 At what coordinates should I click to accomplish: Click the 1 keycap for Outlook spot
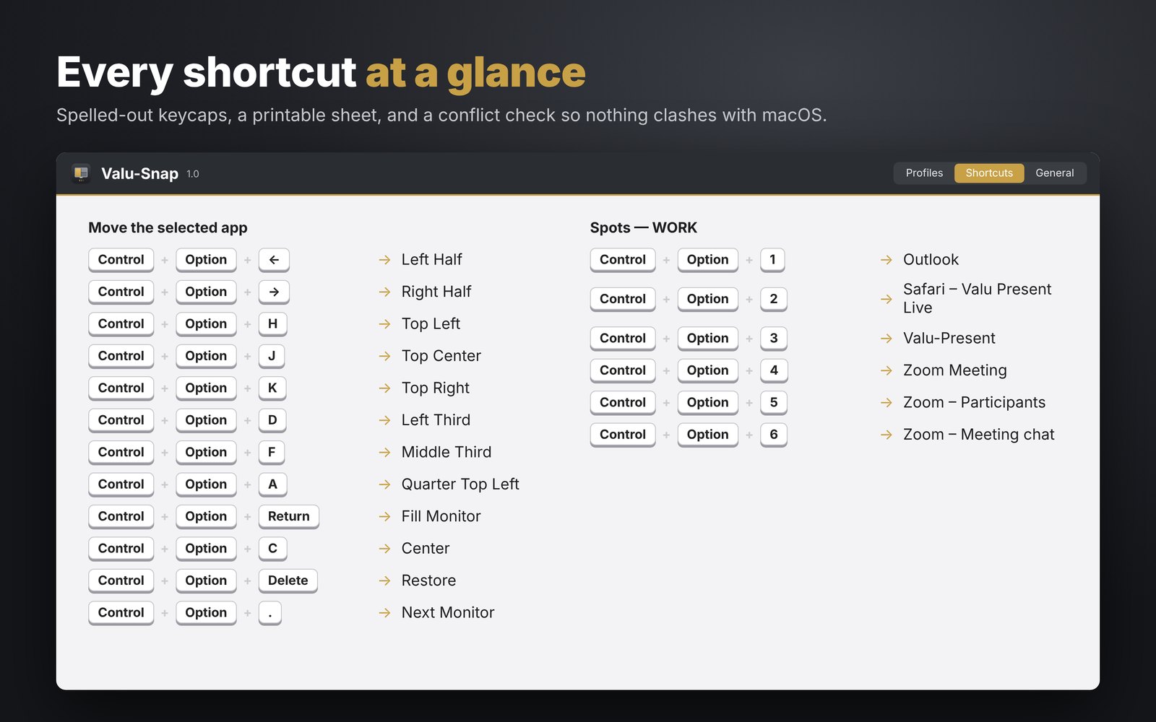(772, 260)
